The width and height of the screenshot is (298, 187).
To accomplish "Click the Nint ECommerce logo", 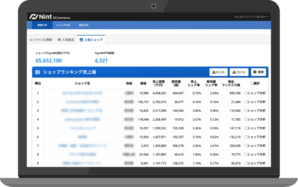I will [50, 17].
